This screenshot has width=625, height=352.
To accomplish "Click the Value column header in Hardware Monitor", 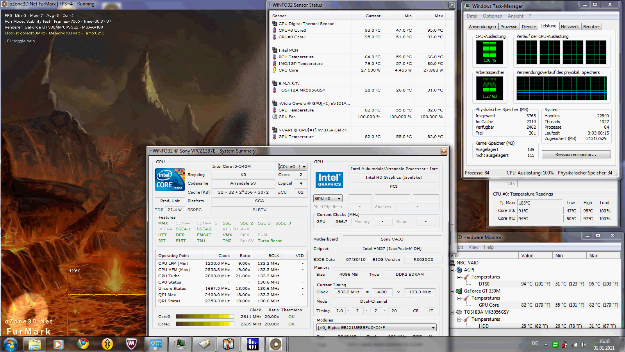I will [536, 255].
